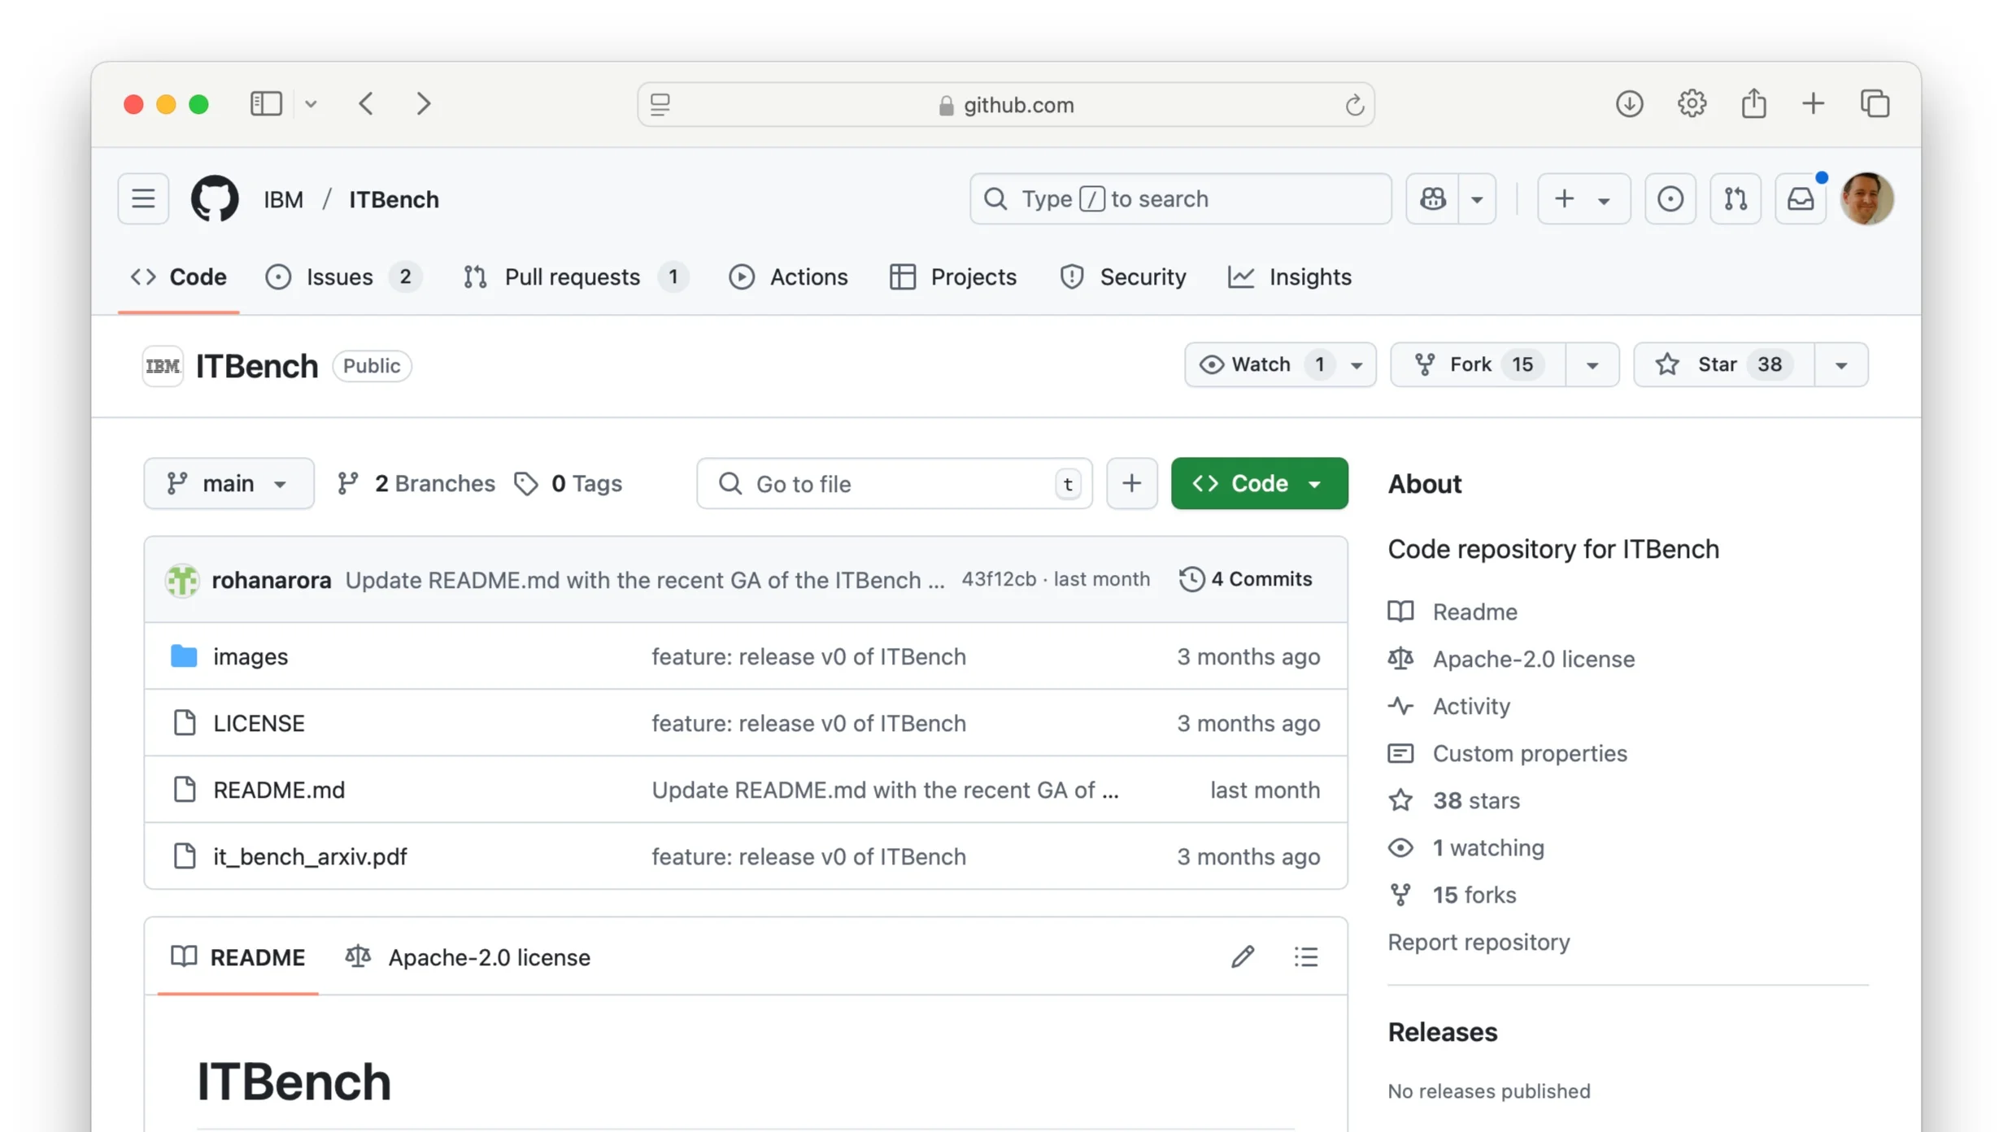Image resolution: width=2012 pixels, height=1132 pixels.
Task: Open the 4 Commits history link
Action: [x=1245, y=579]
